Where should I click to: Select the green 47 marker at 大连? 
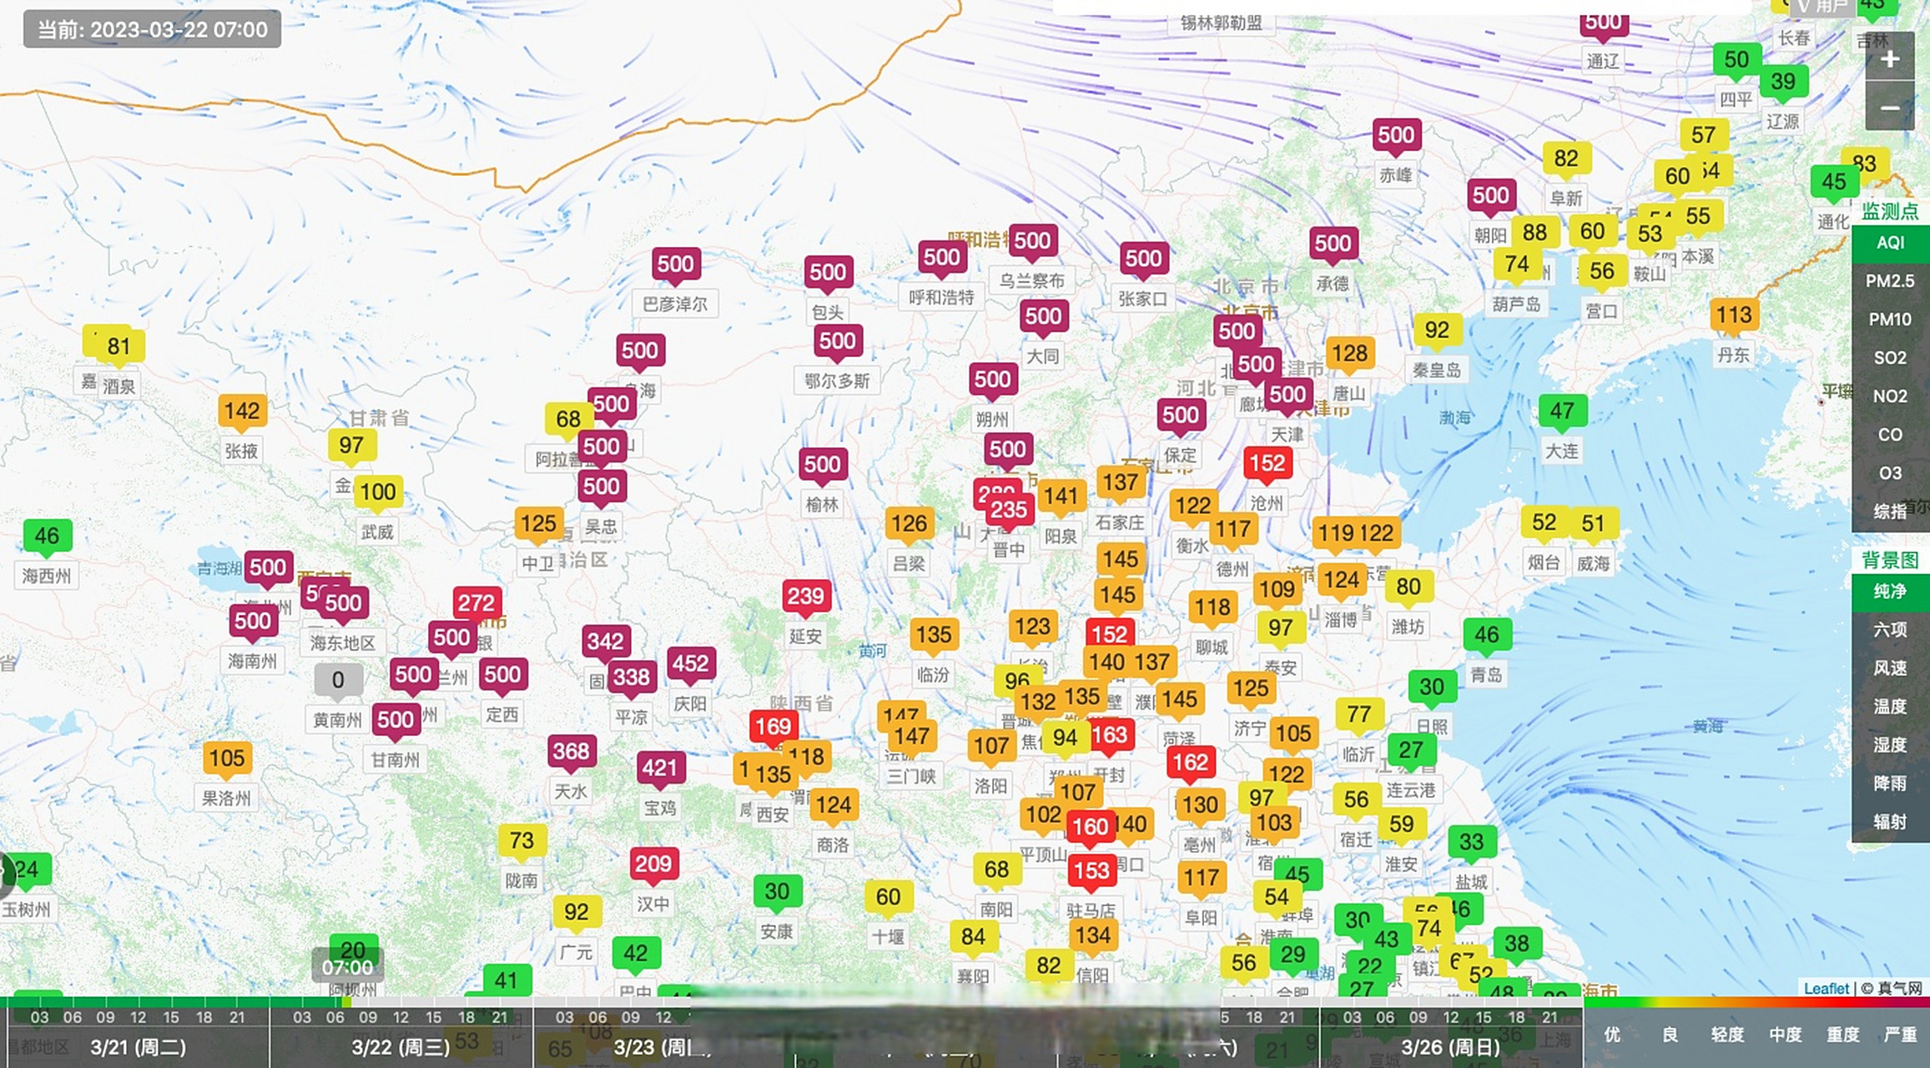coord(1561,411)
